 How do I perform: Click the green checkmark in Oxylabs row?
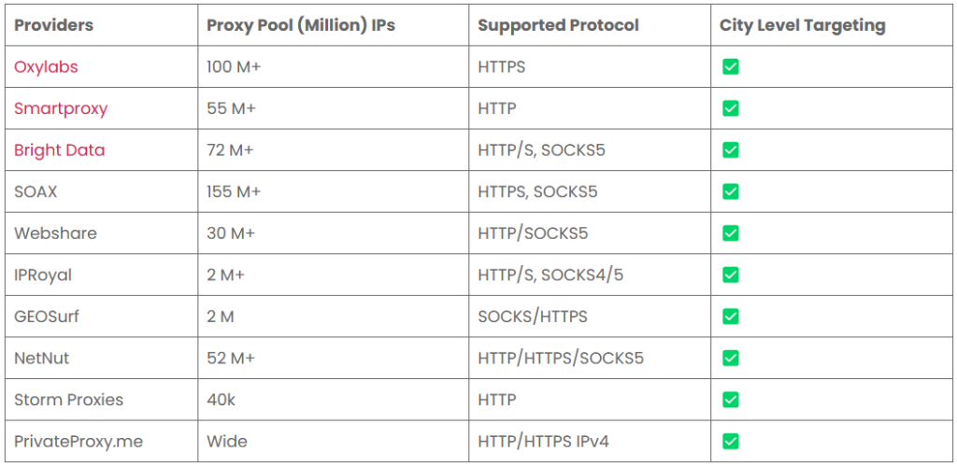tap(730, 67)
